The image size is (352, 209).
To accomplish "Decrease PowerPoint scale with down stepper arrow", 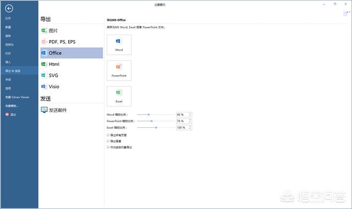I will [190, 122].
